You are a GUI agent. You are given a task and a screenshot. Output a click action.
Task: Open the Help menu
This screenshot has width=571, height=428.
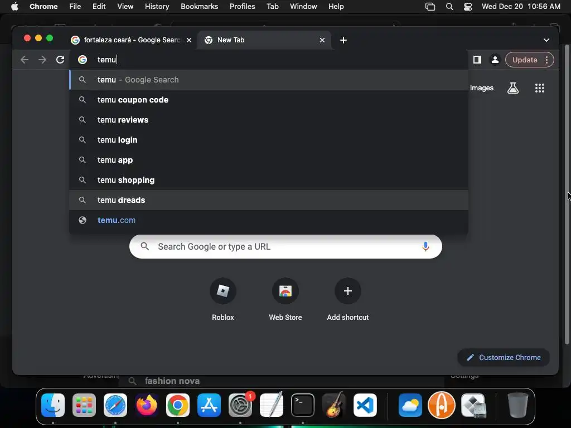[x=336, y=7]
